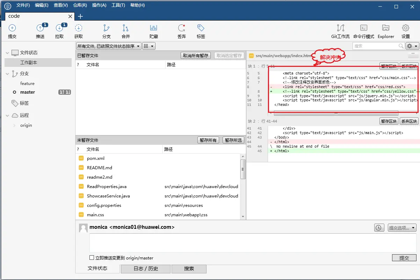
Task: Open a new tab with the plus button
Action: coord(80,16)
